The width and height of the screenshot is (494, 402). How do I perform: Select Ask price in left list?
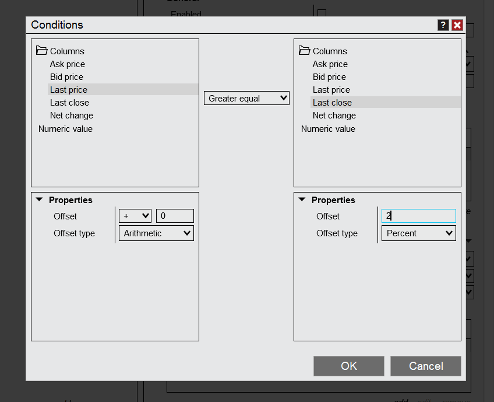(68, 64)
